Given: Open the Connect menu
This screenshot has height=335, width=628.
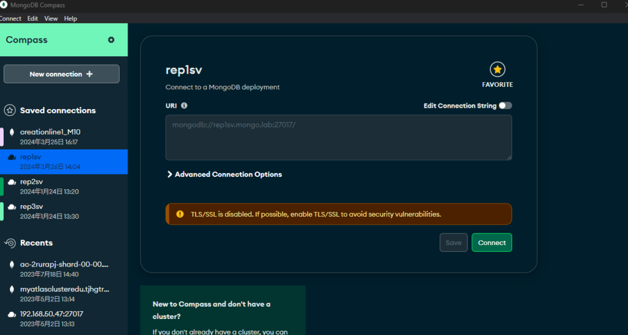Looking at the screenshot, I should (10, 18).
